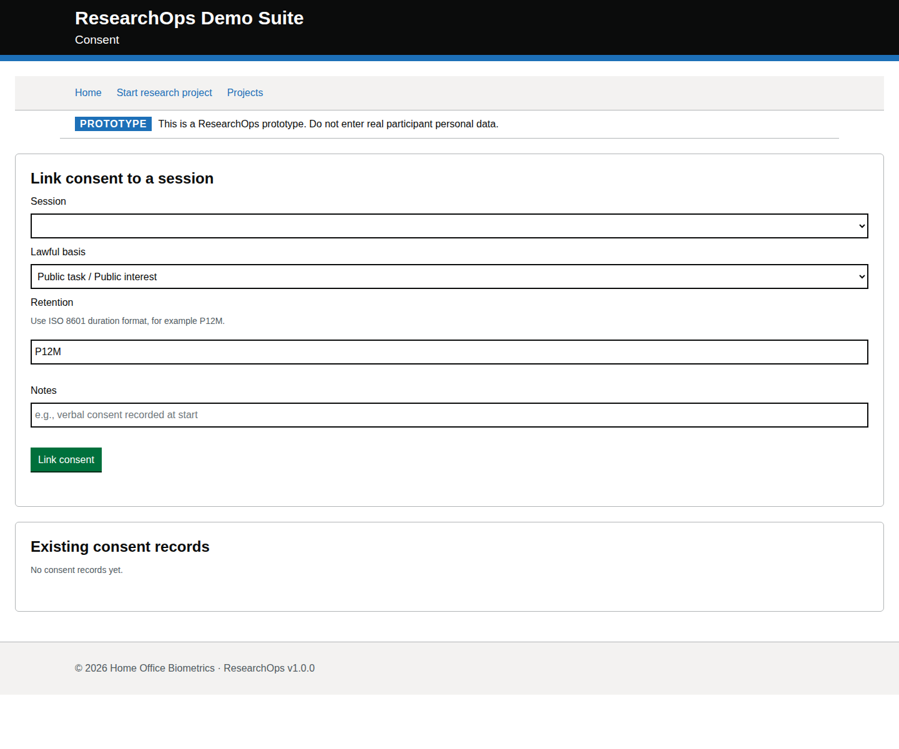Click the Retention field label
The height and width of the screenshot is (749, 899).
[x=52, y=302]
